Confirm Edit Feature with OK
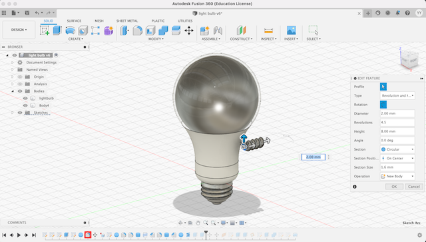 tap(394, 187)
